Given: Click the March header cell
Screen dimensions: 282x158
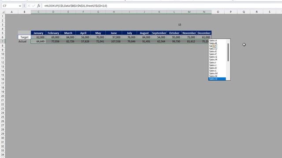Looking at the screenshot, I should (68, 33).
